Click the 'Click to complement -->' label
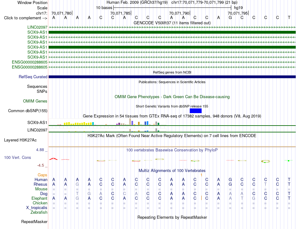This screenshot has width=296, height=229. point(26,18)
